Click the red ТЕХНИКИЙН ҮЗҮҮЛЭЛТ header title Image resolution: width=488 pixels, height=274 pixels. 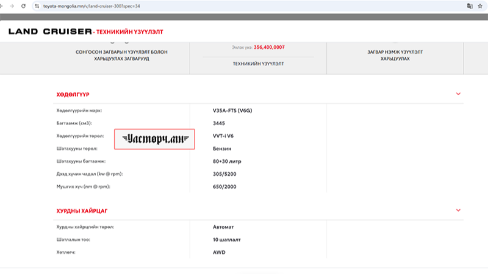tap(129, 31)
